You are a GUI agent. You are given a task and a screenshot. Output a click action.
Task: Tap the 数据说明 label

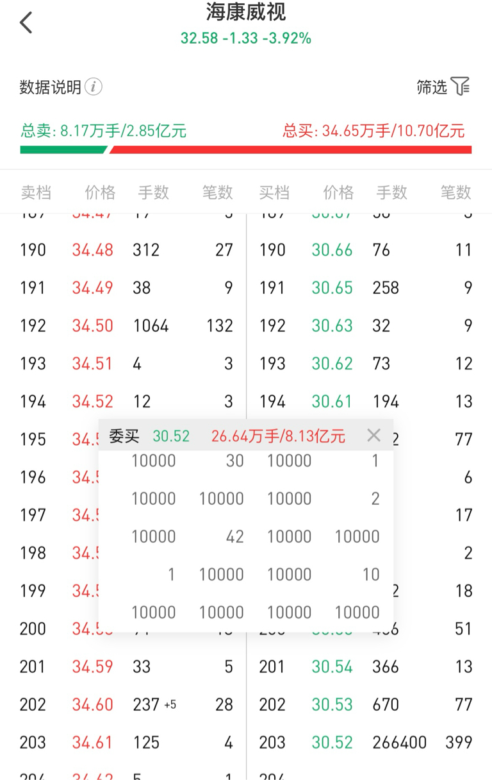[x=50, y=87]
